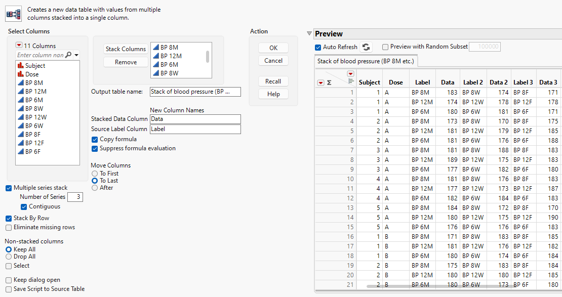Click the Stacked Data Column name field
Image resolution: width=562 pixels, height=297 pixels.
click(x=195, y=119)
